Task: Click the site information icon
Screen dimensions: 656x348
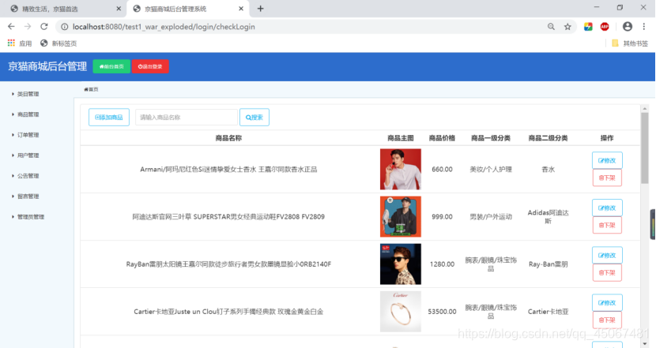Action: pyautogui.click(x=65, y=27)
